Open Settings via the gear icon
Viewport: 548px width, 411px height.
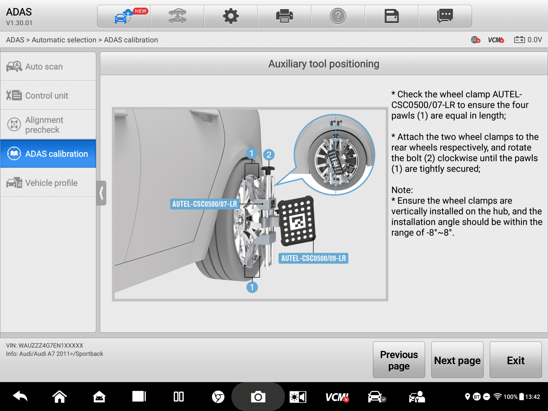tap(231, 16)
